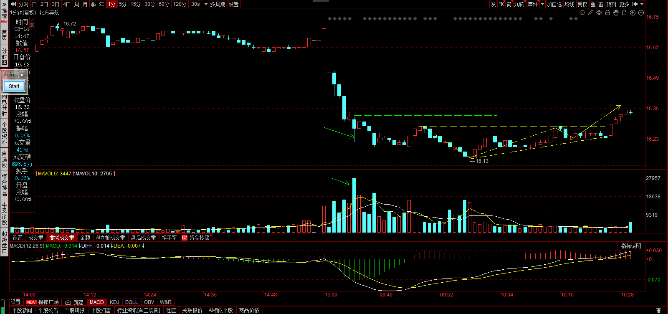Click 加自选 add to watchlist
The image size is (668, 314).
tap(554, 4)
